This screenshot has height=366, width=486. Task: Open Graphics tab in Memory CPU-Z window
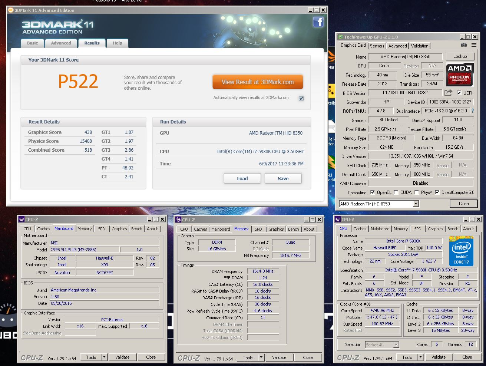pos(276,229)
